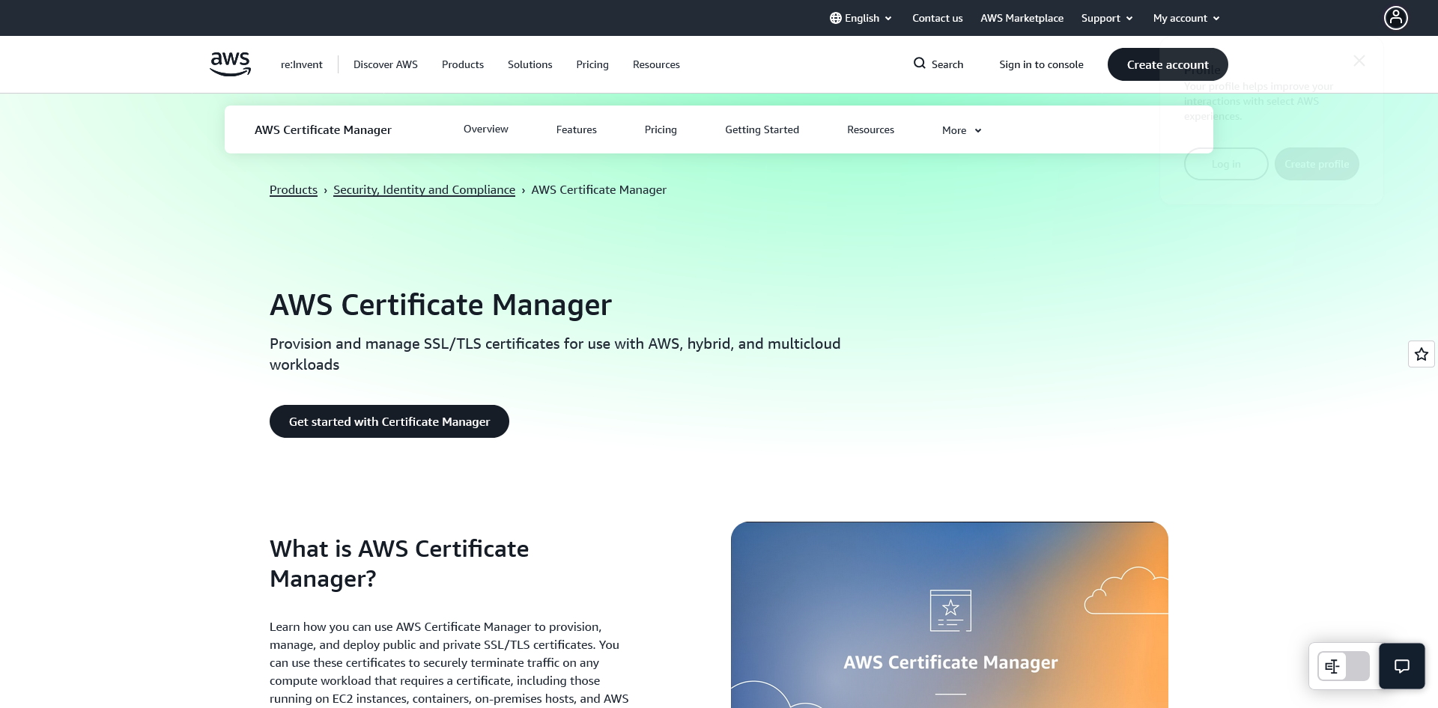Screen dimensions: 1438x708
Task: Click the globe language icon
Action: [x=836, y=18]
